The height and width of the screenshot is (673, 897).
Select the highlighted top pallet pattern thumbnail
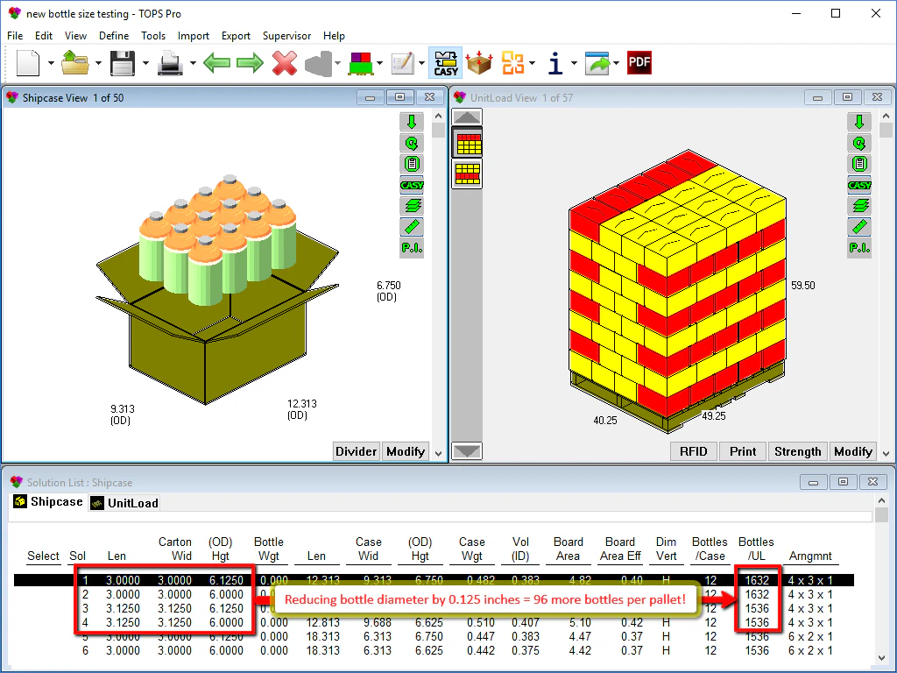pyautogui.click(x=467, y=144)
